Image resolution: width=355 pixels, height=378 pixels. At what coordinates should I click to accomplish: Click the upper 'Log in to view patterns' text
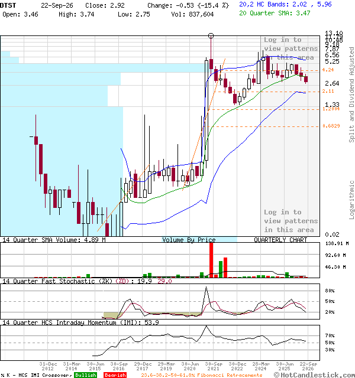point(291,48)
